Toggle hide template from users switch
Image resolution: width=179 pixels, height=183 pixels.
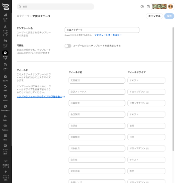[x=68, y=46]
